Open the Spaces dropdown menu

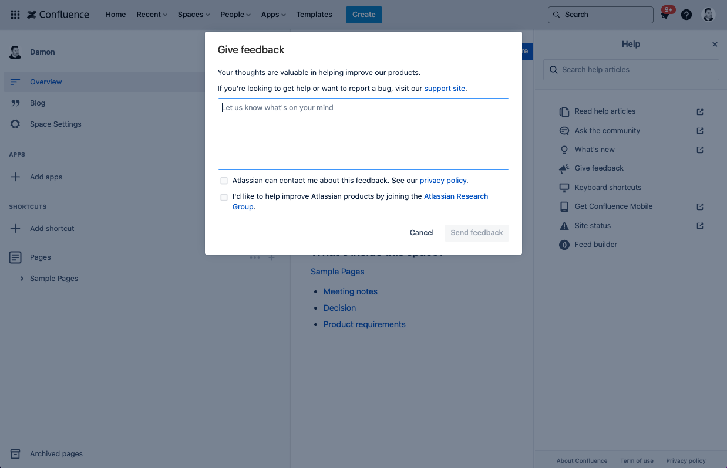click(x=194, y=15)
